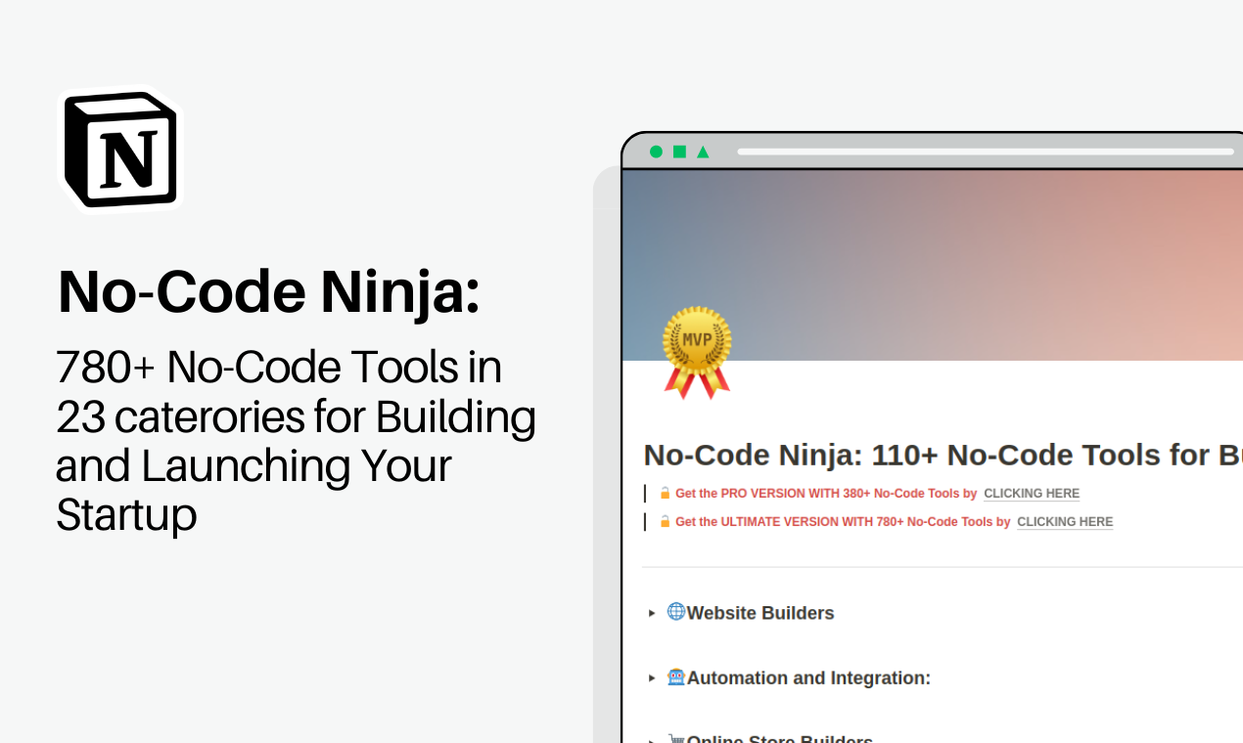1243x743 pixels.
Task: Click the browser address bar
Action: click(986, 152)
